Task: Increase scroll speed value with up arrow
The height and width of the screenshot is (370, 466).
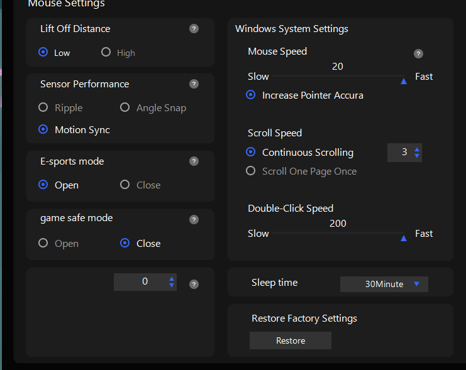Action: tap(417, 150)
